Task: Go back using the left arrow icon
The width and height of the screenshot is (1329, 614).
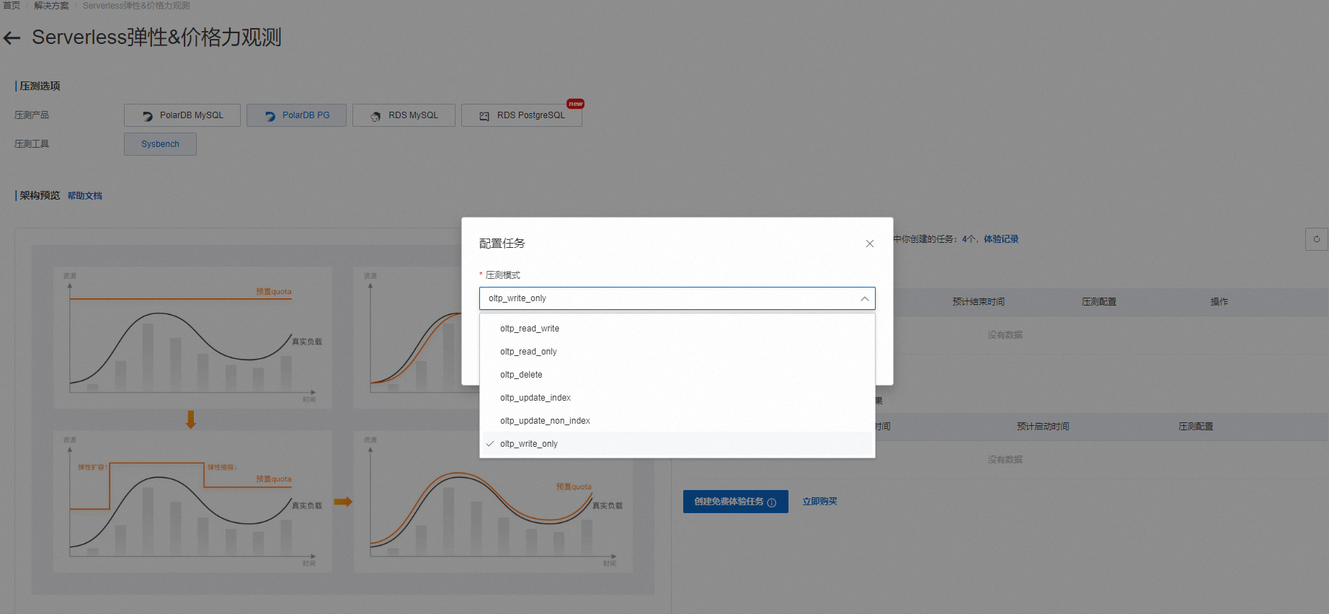Action: click(12, 37)
